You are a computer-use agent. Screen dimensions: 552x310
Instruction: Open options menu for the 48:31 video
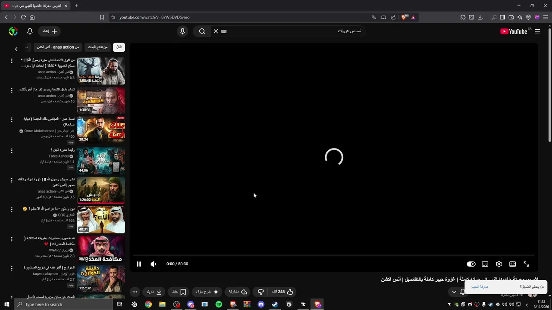point(12,209)
